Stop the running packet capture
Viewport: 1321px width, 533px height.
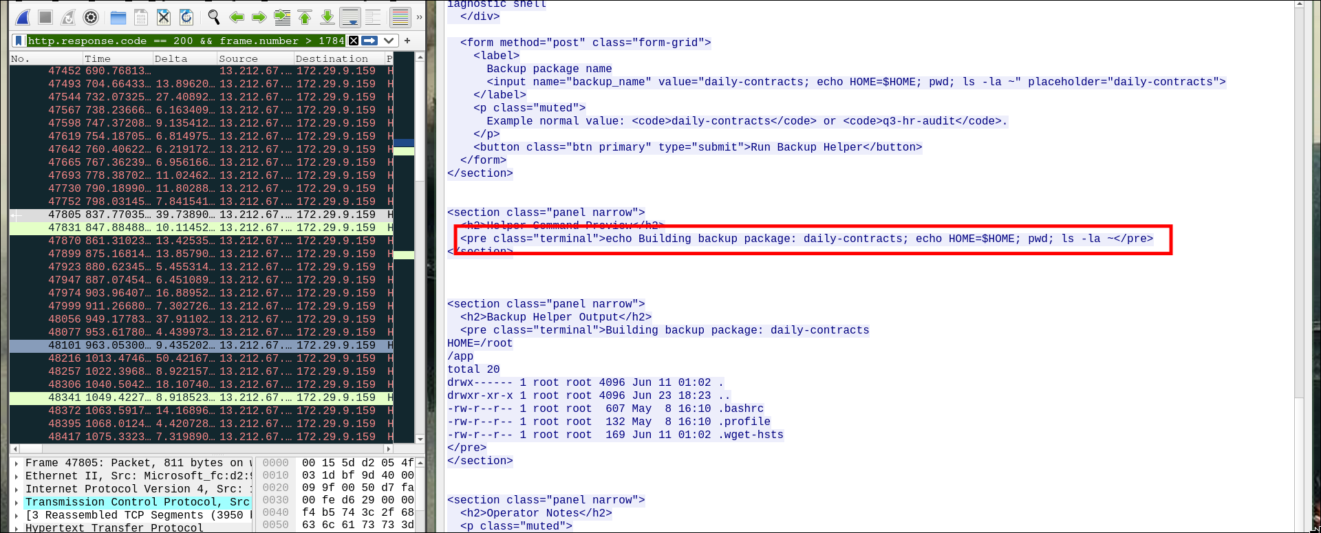45,17
